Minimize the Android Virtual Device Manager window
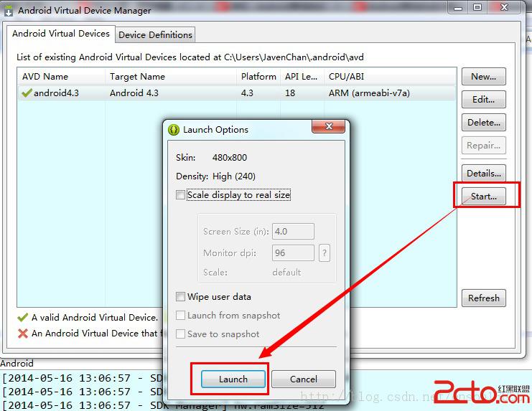Image resolution: width=532 pixels, height=411 pixels. (458, 7)
